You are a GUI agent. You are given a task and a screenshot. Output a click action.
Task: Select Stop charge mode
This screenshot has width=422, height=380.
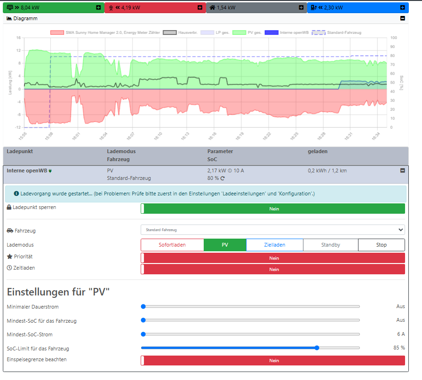[x=382, y=245]
